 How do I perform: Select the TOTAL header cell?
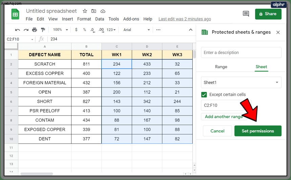[x=86, y=55]
